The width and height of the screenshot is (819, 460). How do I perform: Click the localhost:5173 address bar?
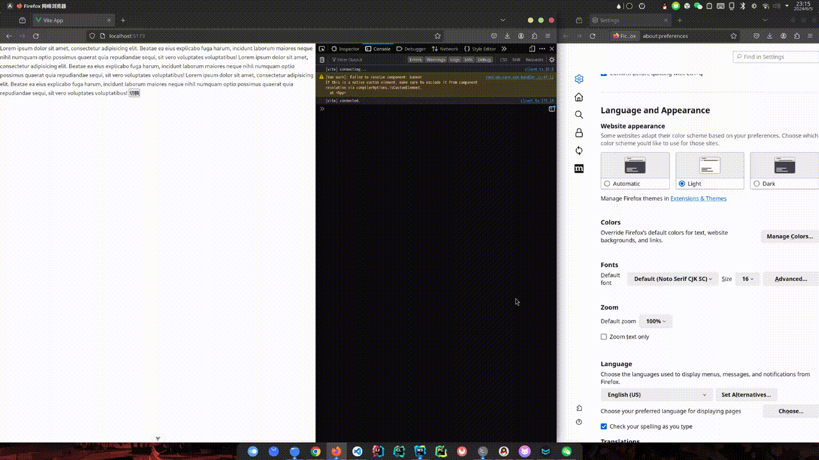pyautogui.click(x=266, y=36)
